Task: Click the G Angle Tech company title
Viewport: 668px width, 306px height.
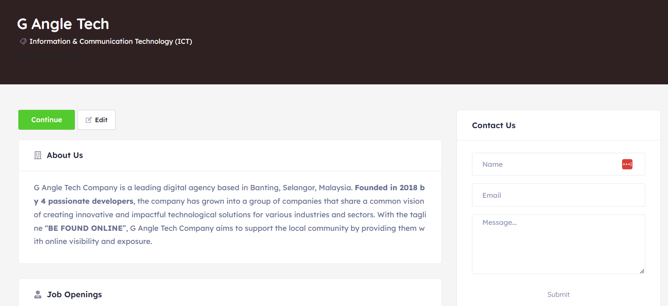Action: (x=63, y=24)
